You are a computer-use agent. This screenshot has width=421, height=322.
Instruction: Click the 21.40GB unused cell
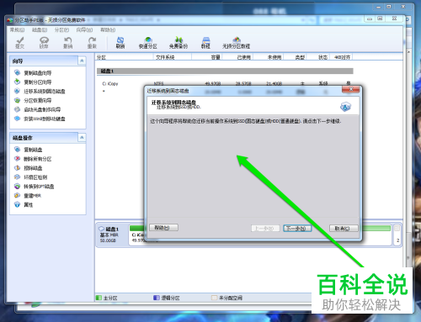click(x=274, y=83)
